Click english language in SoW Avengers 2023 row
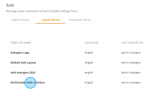Viewport: 168px width, 98px height. click(89, 73)
